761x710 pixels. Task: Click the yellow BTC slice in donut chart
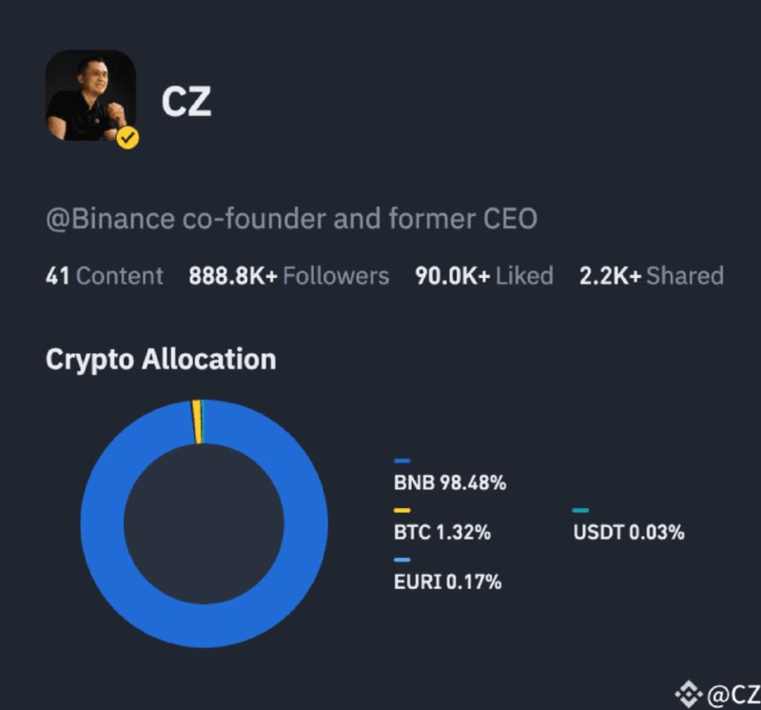pyautogui.click(x=197, y=422)
